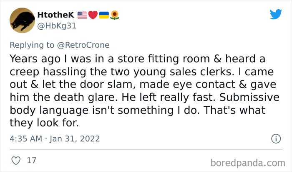Click the red heart emoji beside HtotheK
292x172 pixels.
tap(93, 15)
